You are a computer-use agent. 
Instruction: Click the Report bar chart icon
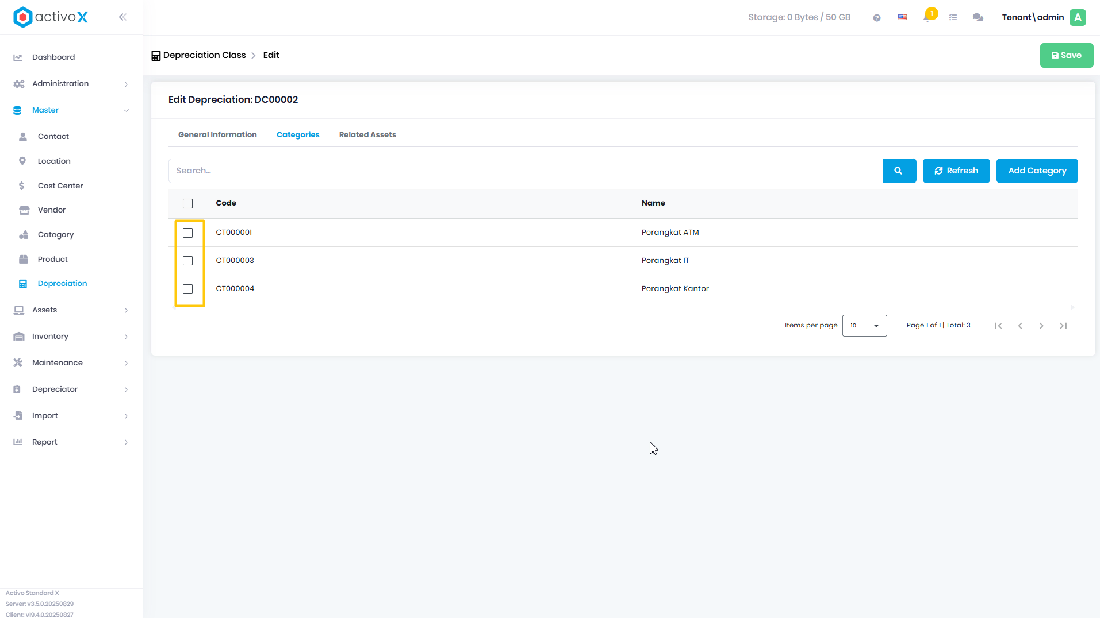18,442
